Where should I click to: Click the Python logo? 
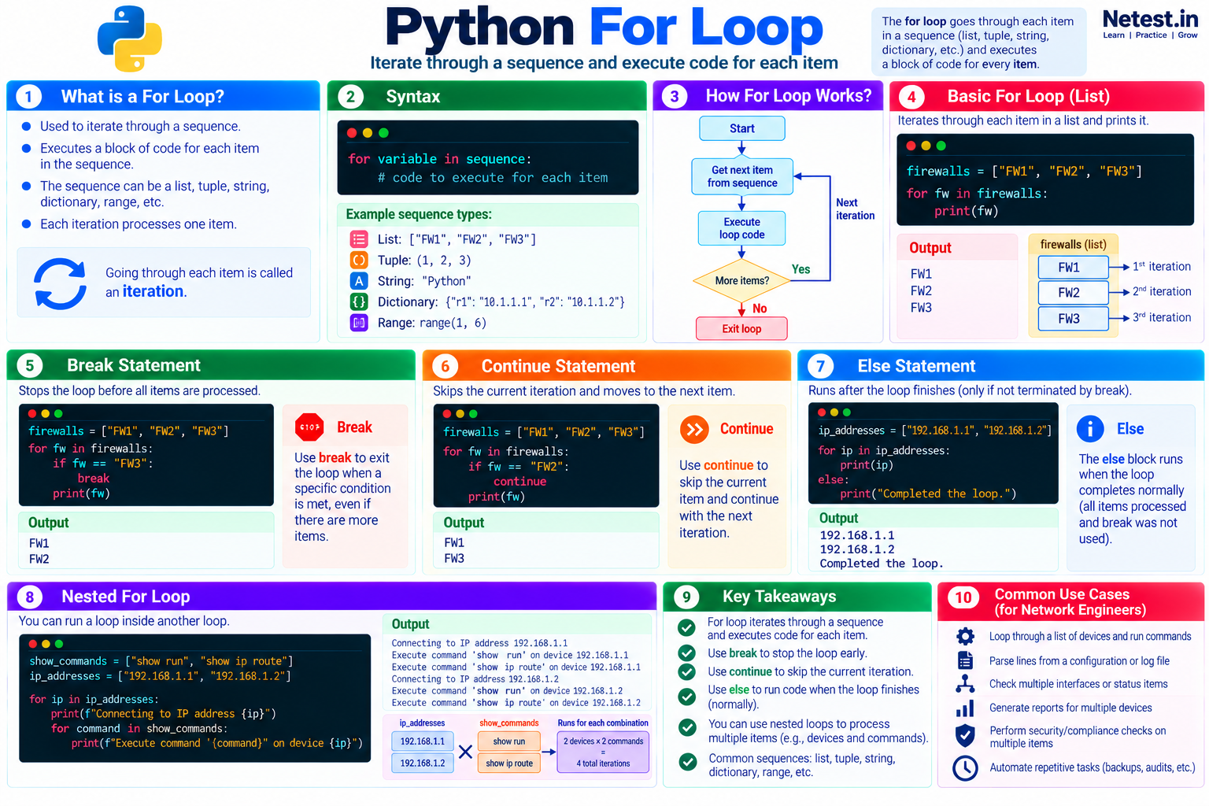(130, 39)
